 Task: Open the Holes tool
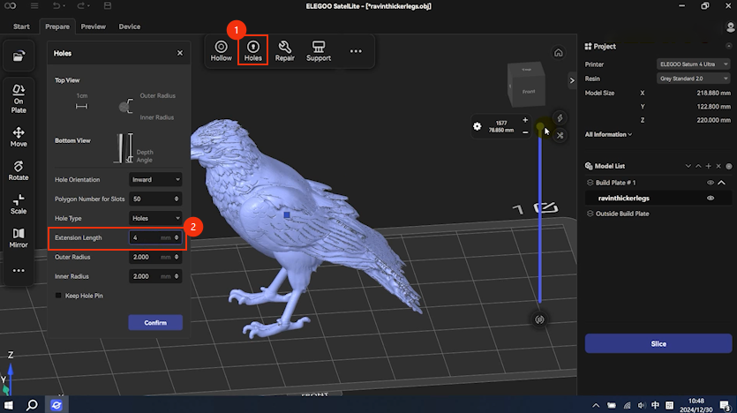[x=252, y=51]
